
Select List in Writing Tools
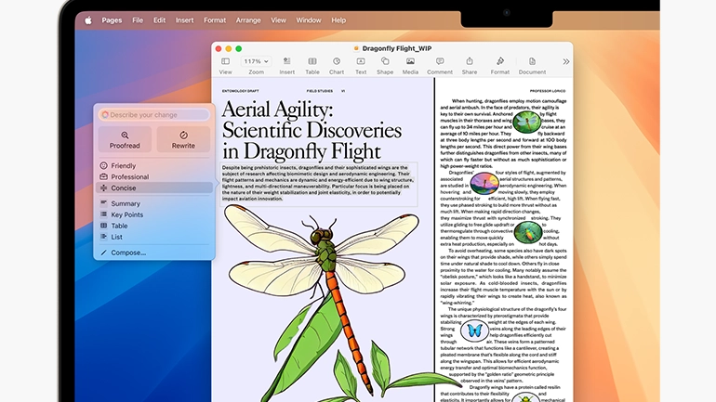point(153,237)
